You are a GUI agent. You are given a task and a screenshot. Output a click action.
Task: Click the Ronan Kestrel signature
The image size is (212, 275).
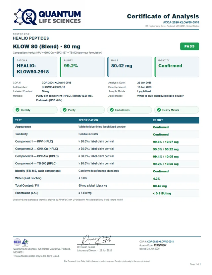[x=96, y=240]
